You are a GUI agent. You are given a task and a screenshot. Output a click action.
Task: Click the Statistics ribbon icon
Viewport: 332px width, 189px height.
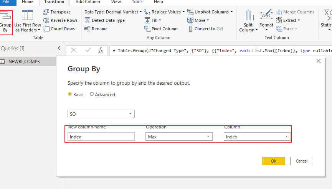coord(328,15)
